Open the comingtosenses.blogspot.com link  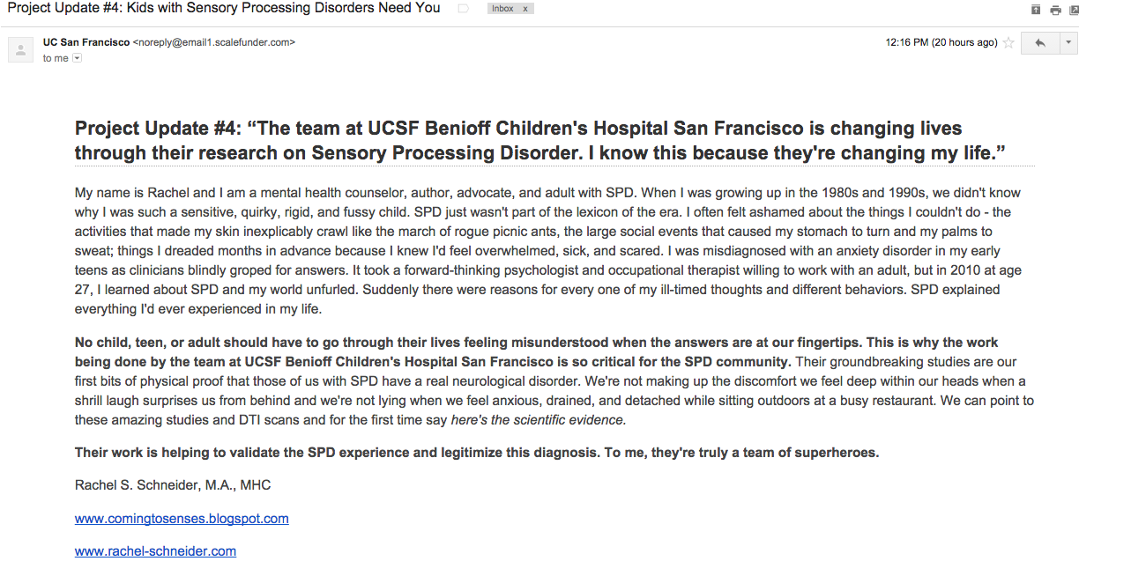[182, 519]
